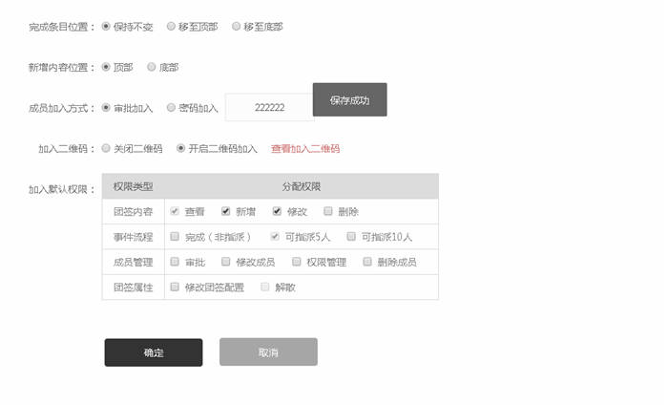Choose 审批加入 member join method

(106, 107)
